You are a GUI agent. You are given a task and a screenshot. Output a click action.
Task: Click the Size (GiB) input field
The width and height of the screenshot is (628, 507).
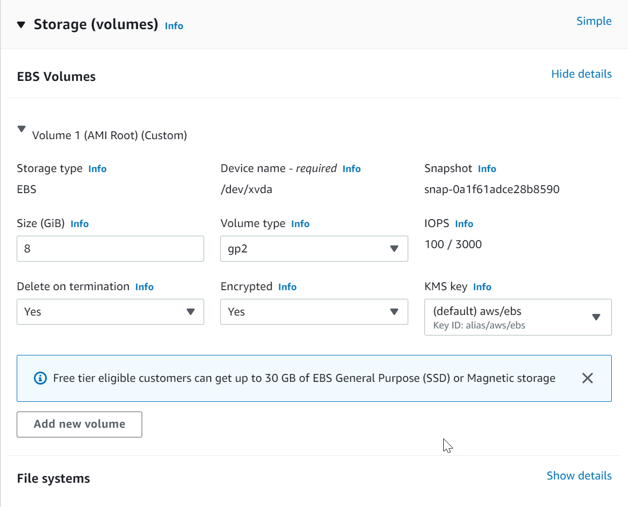[x=110, y=249]
